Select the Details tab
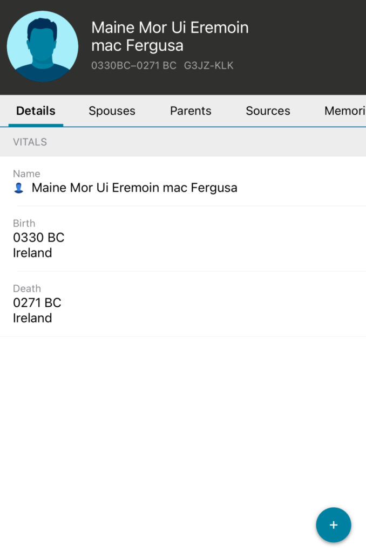The height and width of the screenshot is (552, 366). [36, 111]
